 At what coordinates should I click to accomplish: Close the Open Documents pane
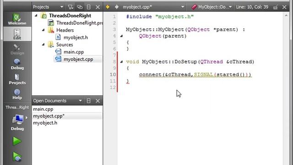click(98, 101)
